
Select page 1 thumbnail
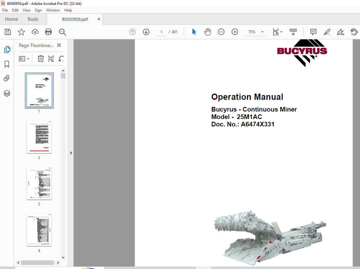click(39, 90)
